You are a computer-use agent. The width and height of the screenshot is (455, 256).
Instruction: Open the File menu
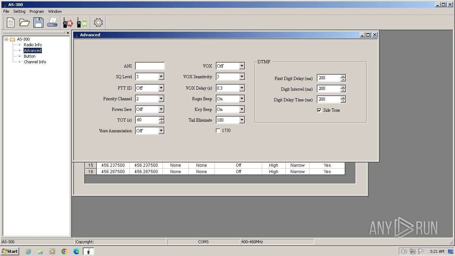point(6,11)
